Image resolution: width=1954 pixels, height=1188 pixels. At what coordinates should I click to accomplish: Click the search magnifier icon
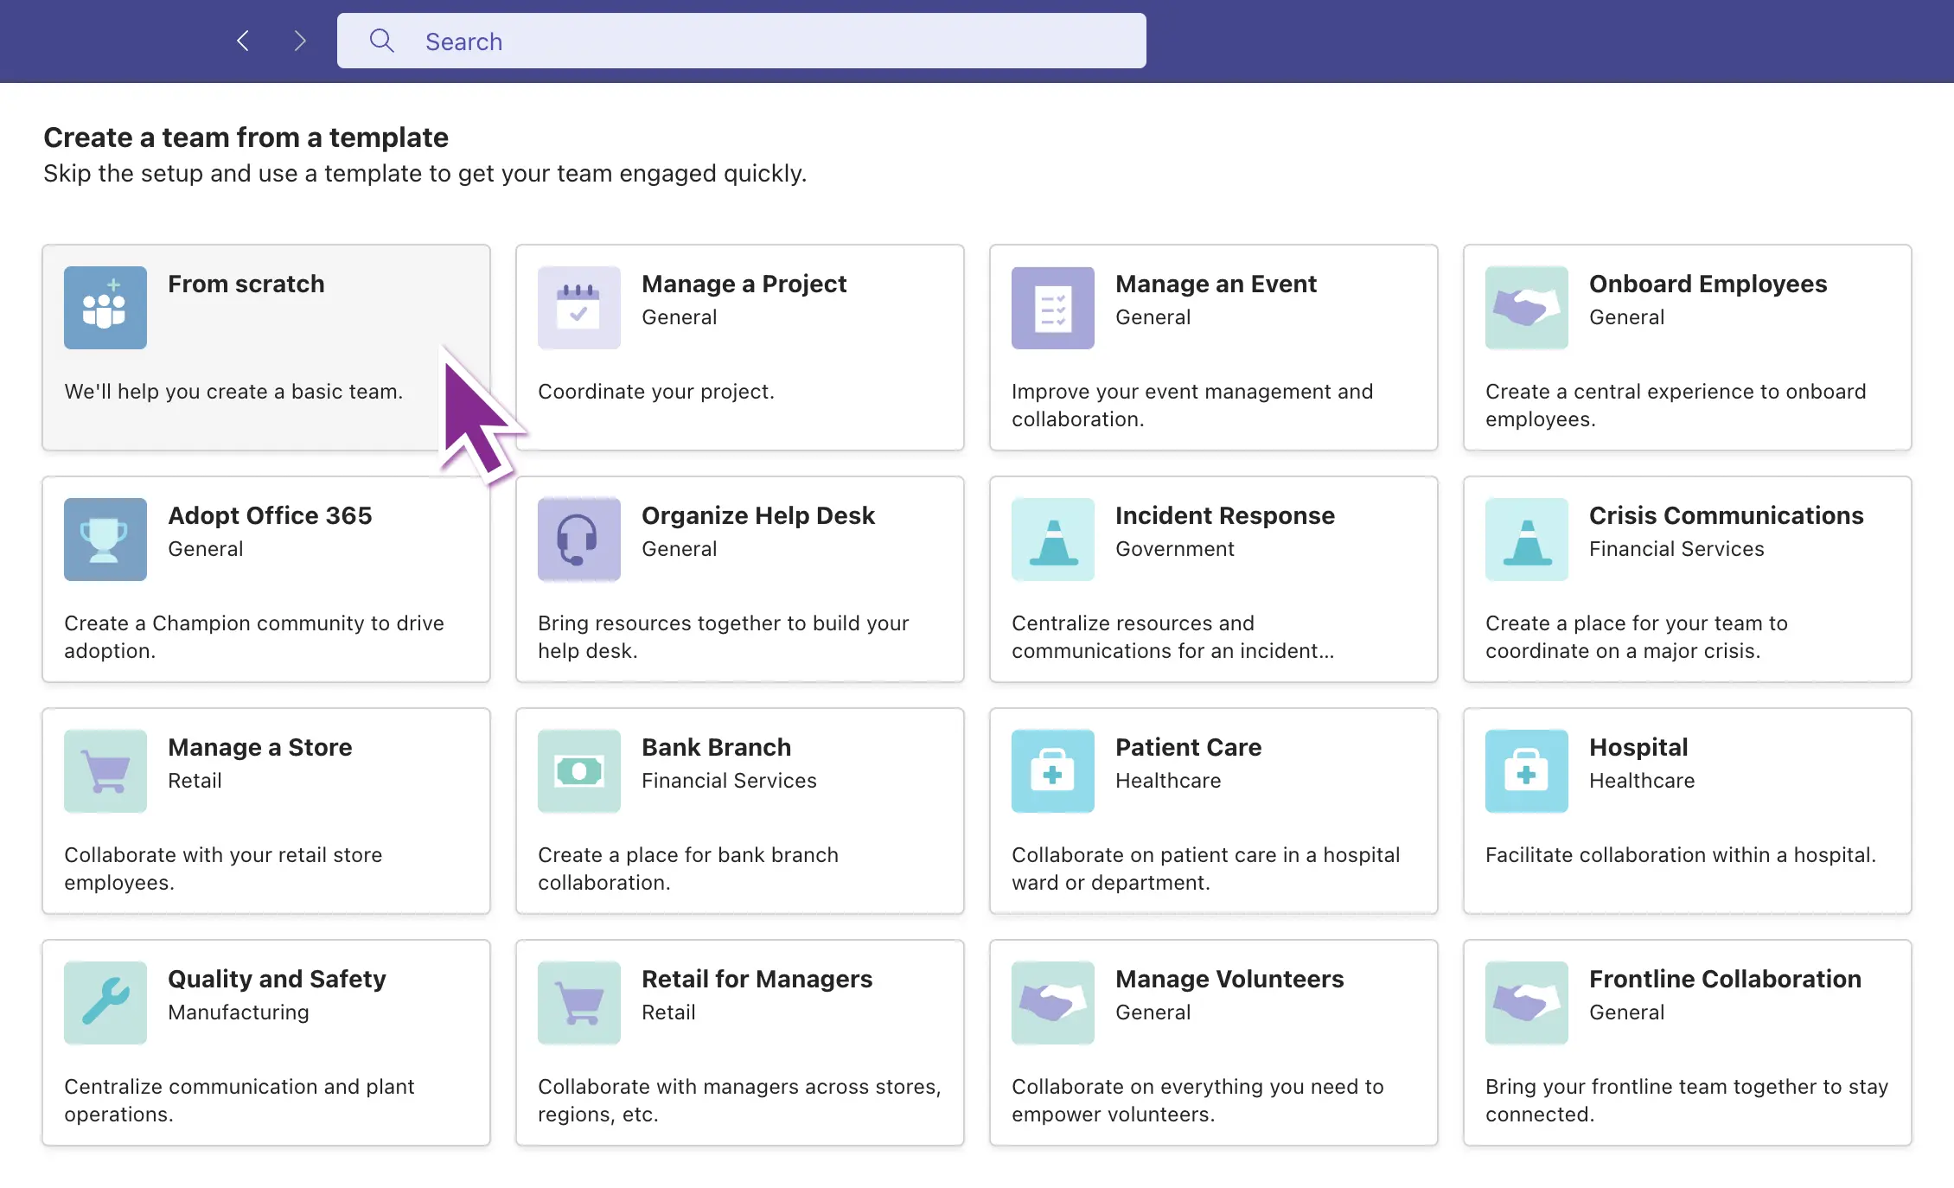381,41
